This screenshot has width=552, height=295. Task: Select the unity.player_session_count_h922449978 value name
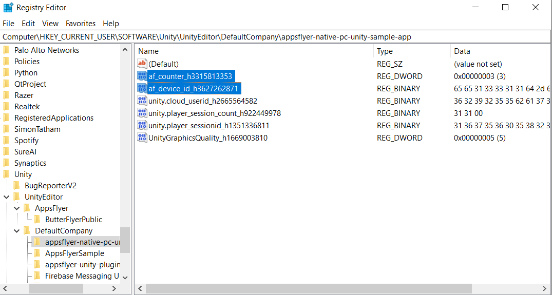pos(215,113)
